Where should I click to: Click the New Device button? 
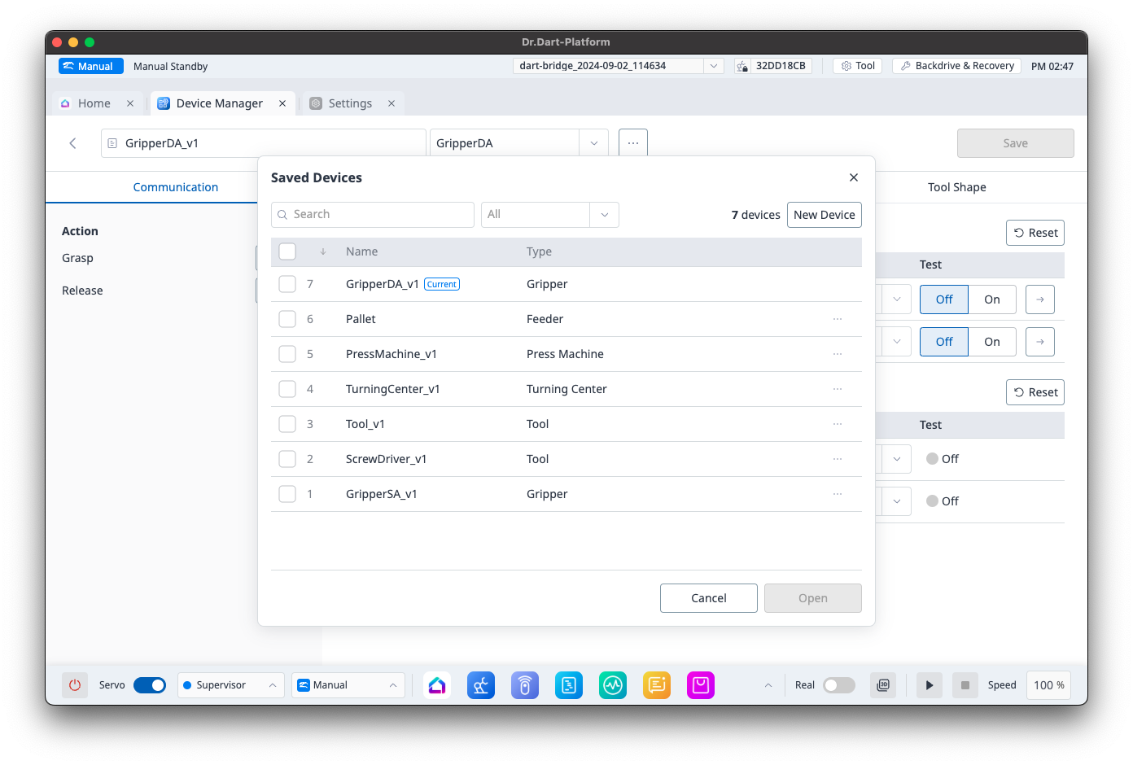tap(824, 215)
